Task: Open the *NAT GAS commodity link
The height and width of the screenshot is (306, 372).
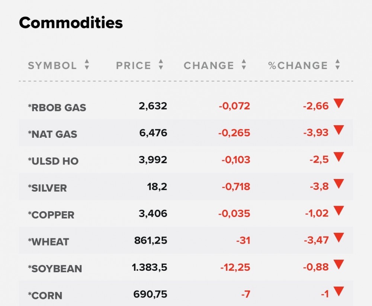Action: pyautogui.click(x=52, y=134)
